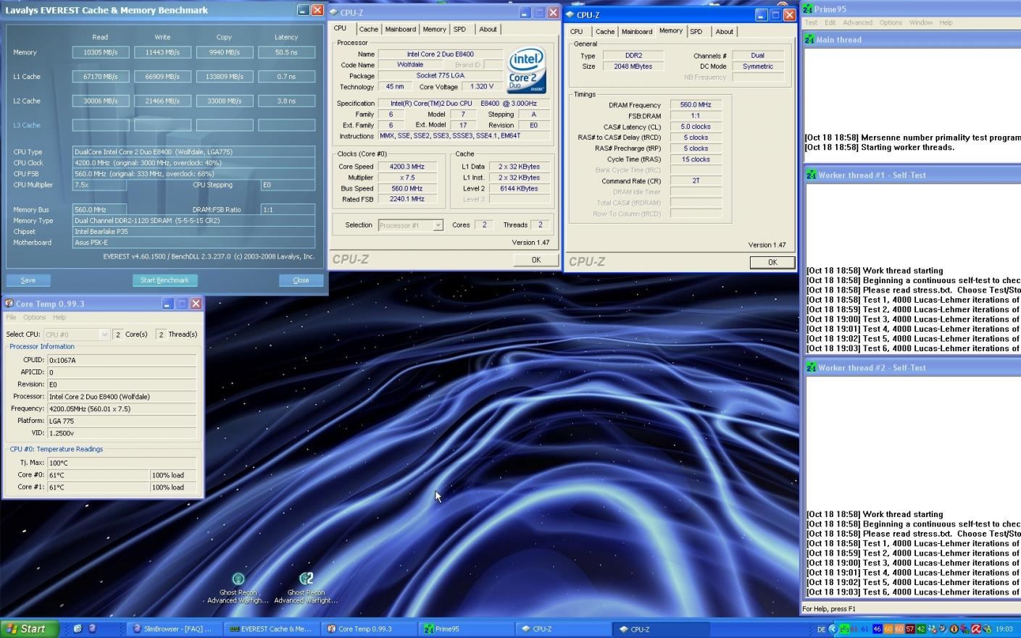Image resolution: width=1021 pixels, height=638 pixels.
Task: Open About tab in CPU-Z memory window
Action: click(724, 31)
